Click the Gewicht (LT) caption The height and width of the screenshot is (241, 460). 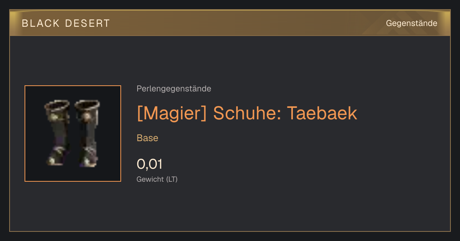point(157,179)
